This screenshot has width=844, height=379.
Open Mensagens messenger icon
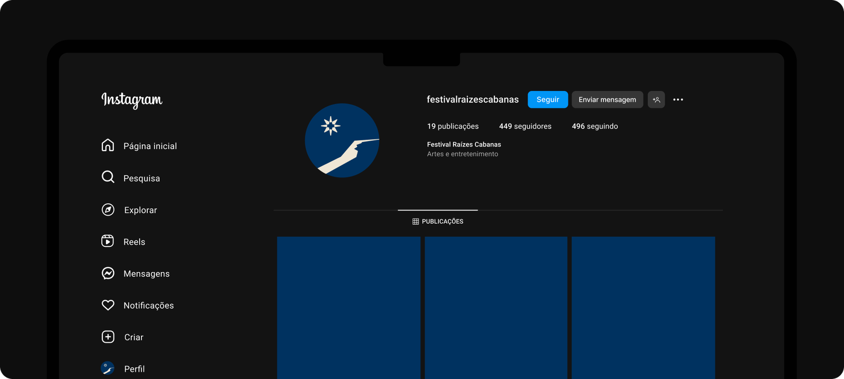click(108, 273)
